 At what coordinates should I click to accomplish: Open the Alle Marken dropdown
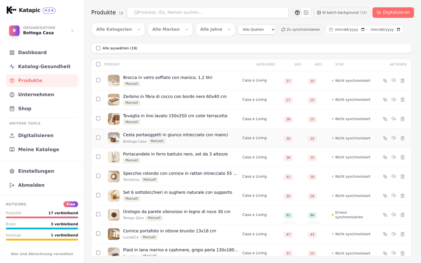[x=170, y=29]
